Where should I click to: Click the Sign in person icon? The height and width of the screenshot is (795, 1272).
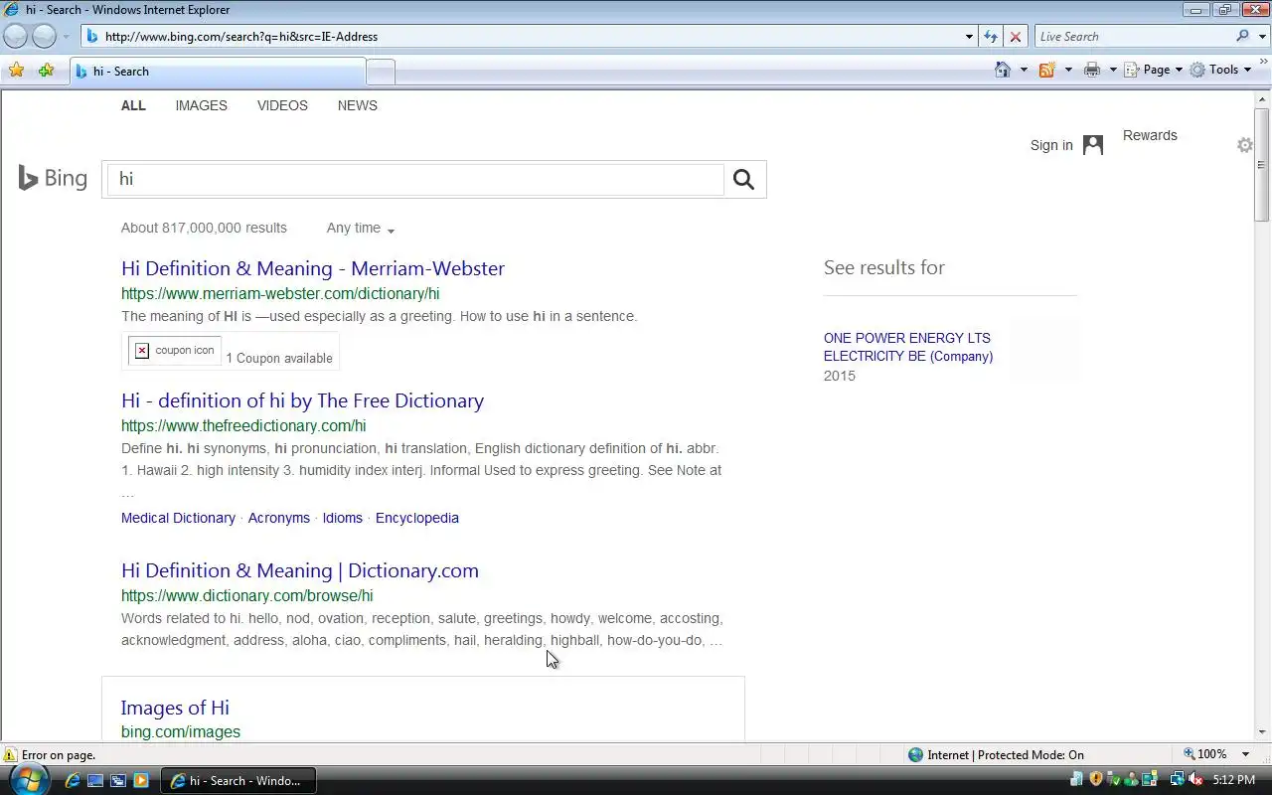click(x=1093, y=145)
